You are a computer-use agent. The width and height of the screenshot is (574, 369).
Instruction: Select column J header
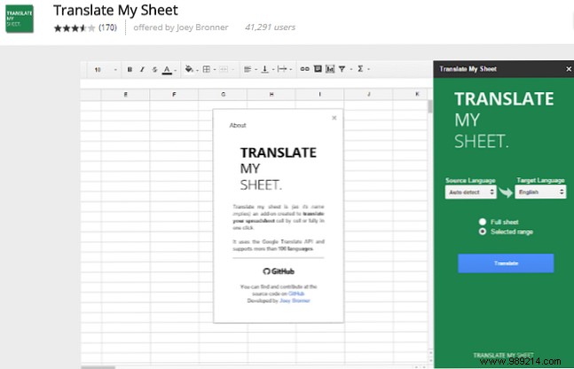(x=368, y=94)
